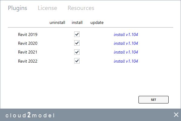Viewport: 181px width, 121px height.
Task: Follow install v1.104 link for Revit 2022
Action: [126, 61]
